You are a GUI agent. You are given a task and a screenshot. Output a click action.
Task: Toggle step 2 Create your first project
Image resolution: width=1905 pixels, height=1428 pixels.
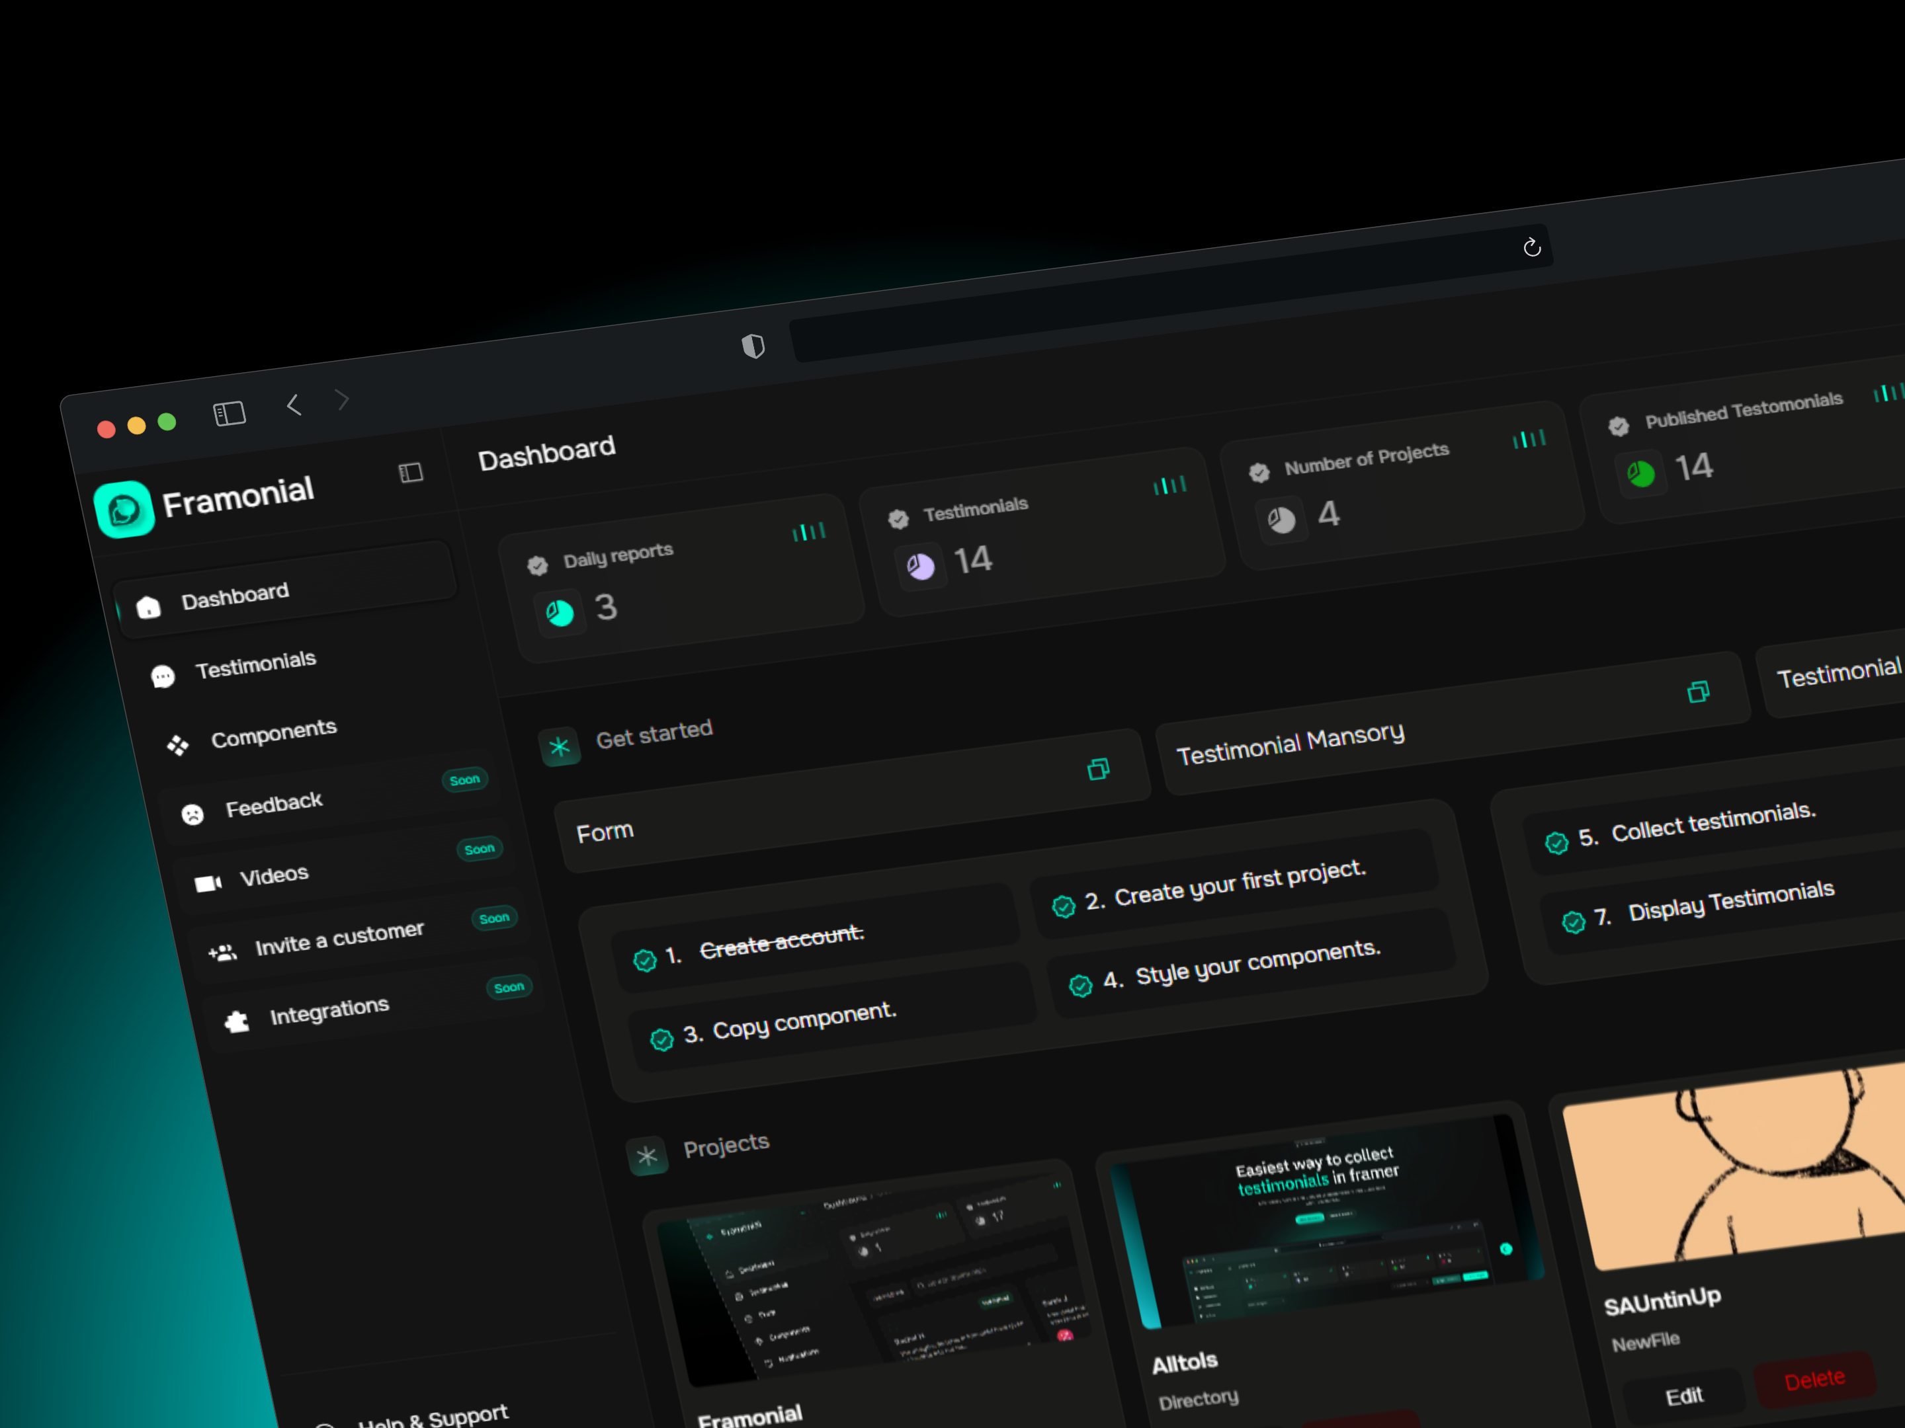point(1064,906)
